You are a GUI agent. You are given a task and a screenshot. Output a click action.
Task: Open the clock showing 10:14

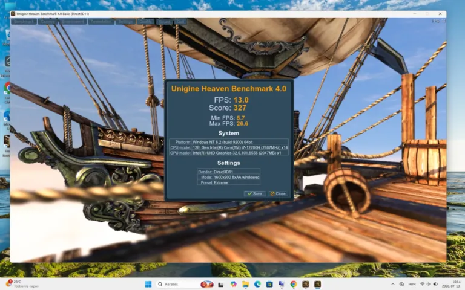click(x=452, y=284)
